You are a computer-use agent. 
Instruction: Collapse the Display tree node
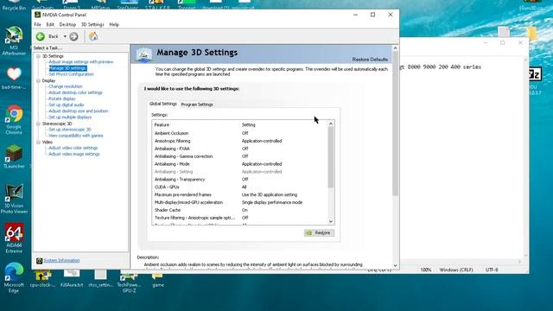pos(38,80)
